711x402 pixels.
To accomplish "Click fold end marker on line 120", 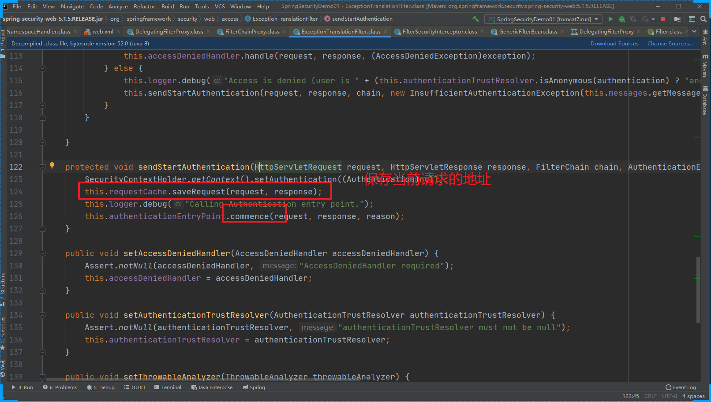I will click(42, 142).
